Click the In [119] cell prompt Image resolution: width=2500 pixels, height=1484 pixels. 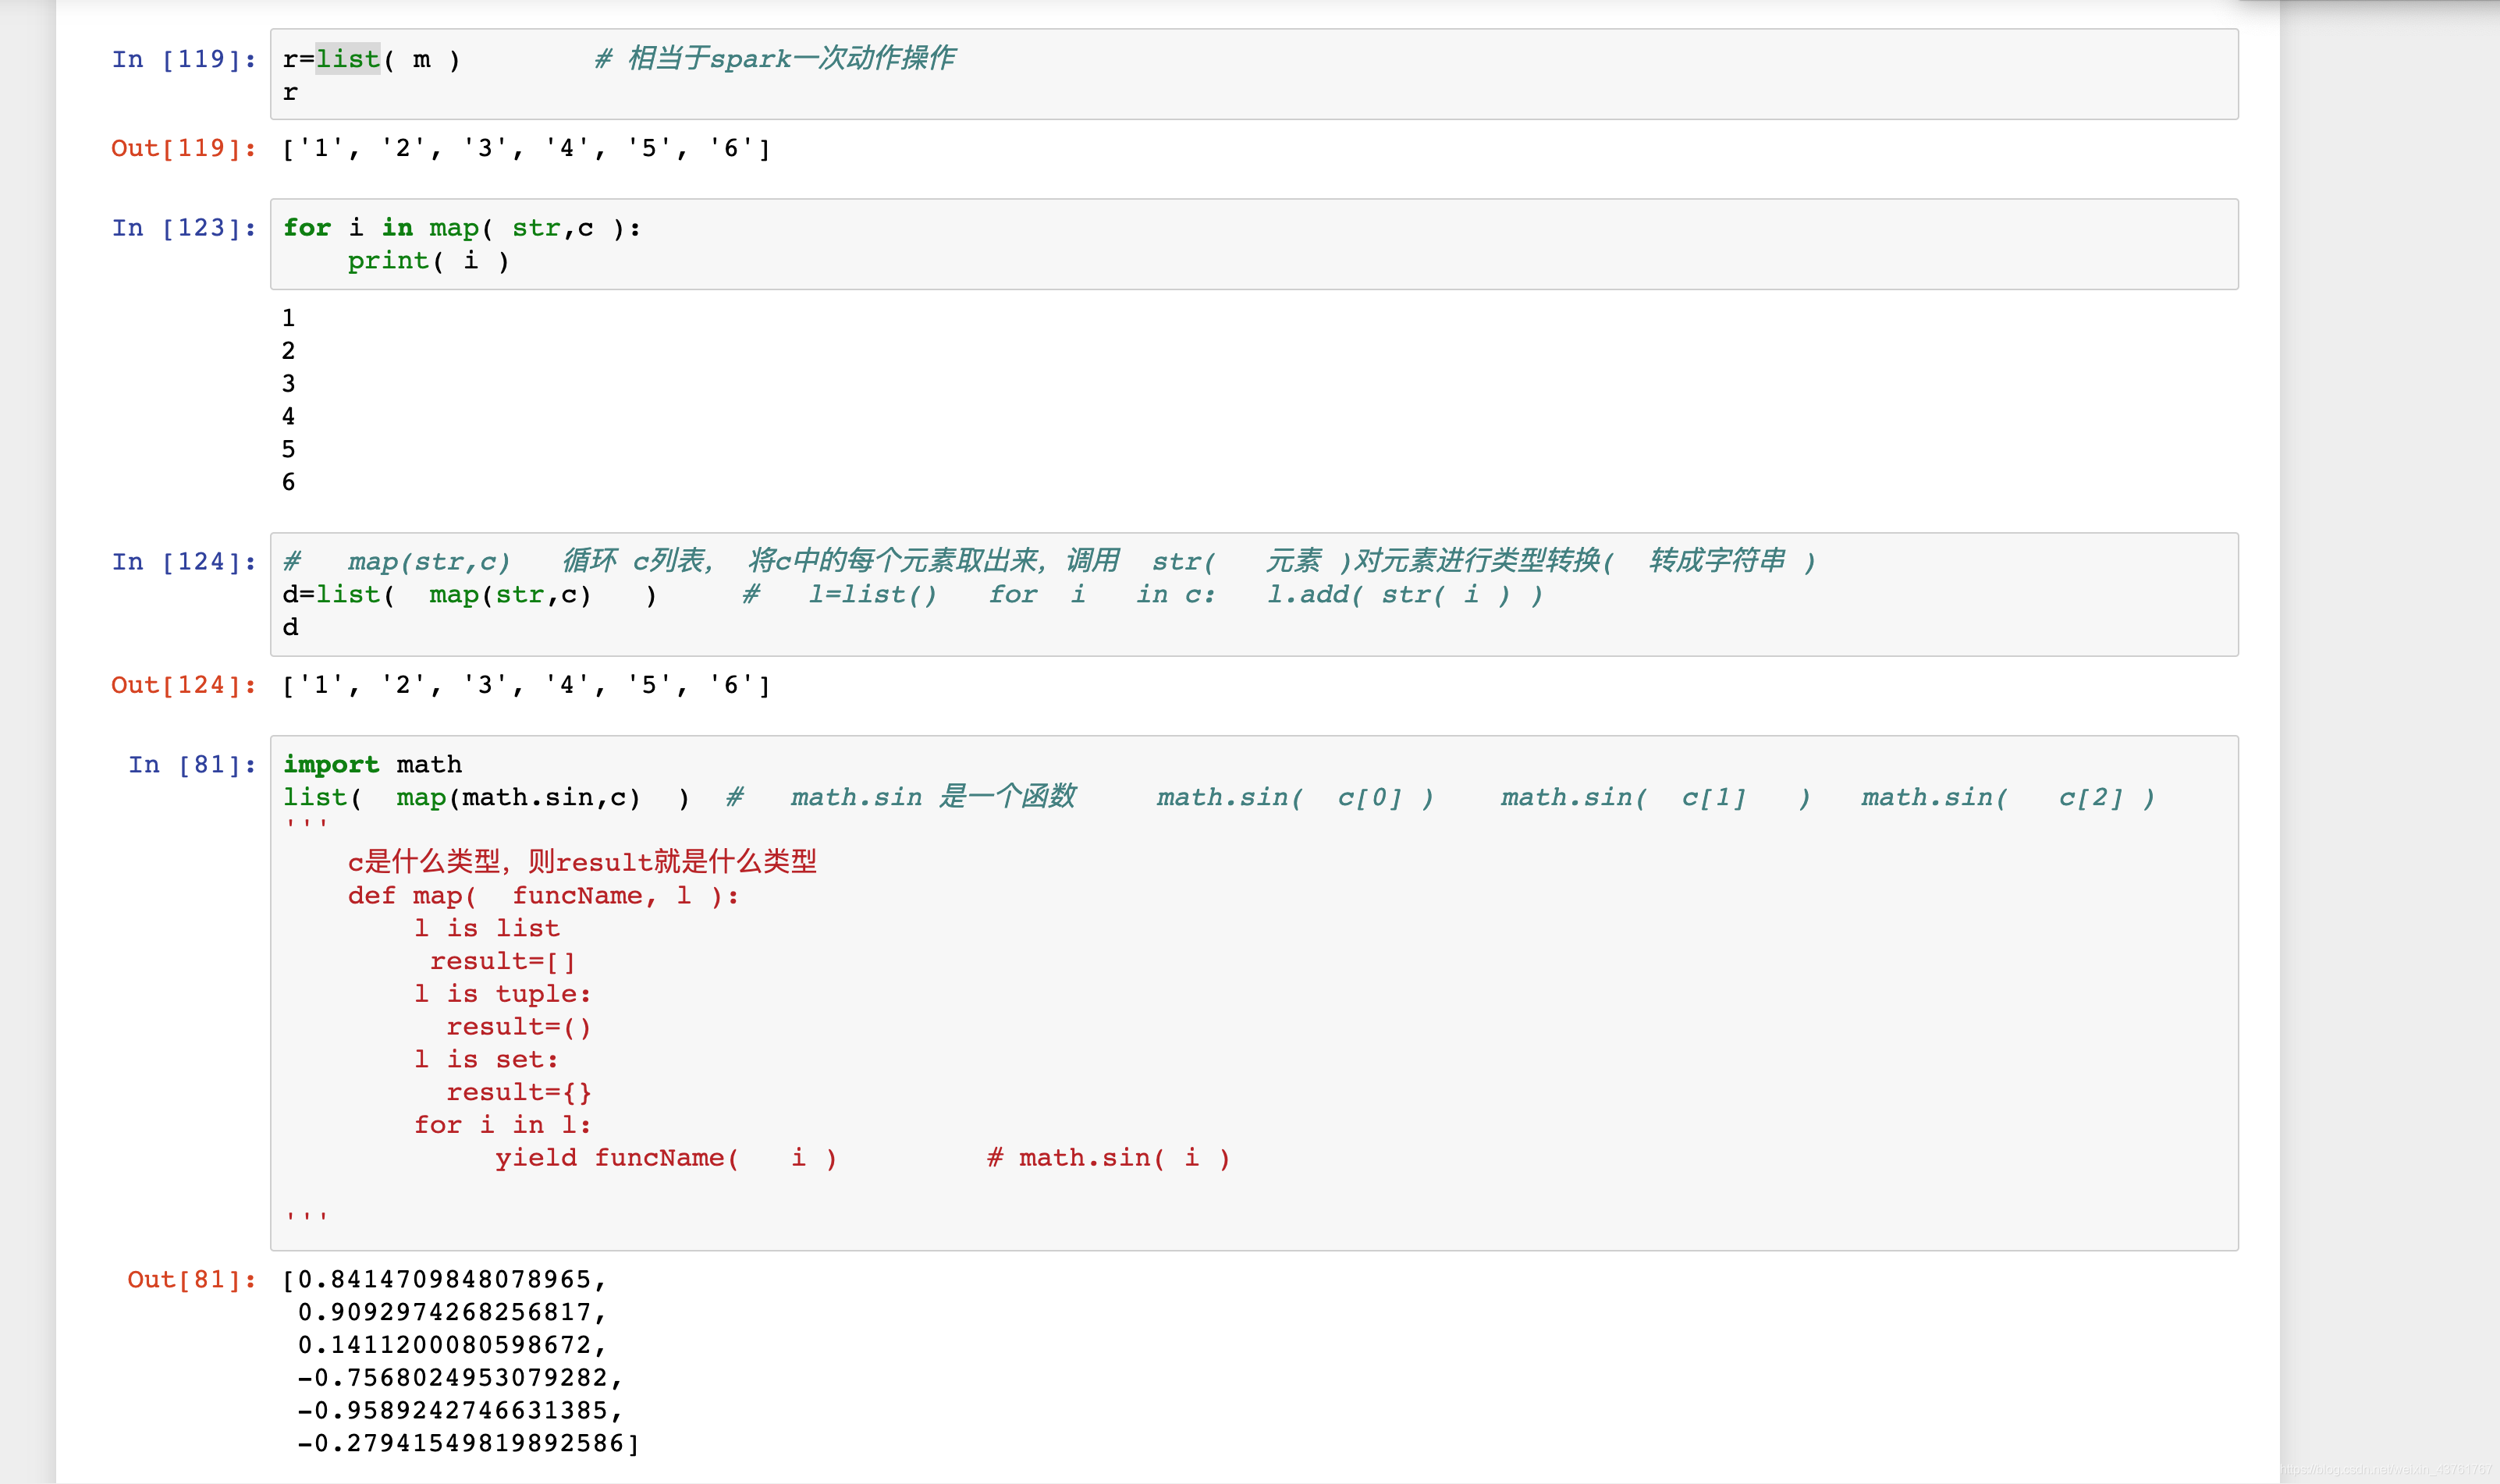point(184,60)
